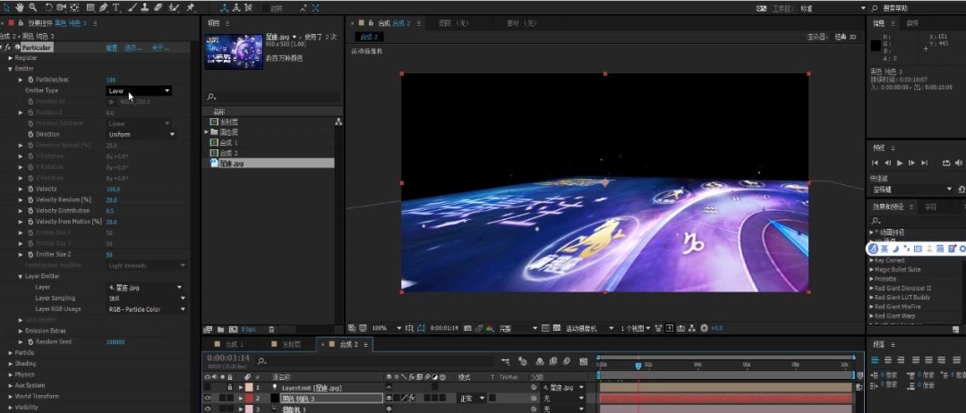This screenshot has height=413, width=966.
Task: Toggle Velocity stopwatch
Action: point(30,189)
